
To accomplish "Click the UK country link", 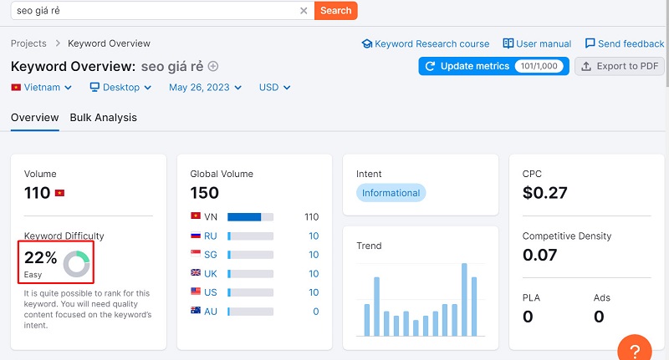I will [211, 273].
